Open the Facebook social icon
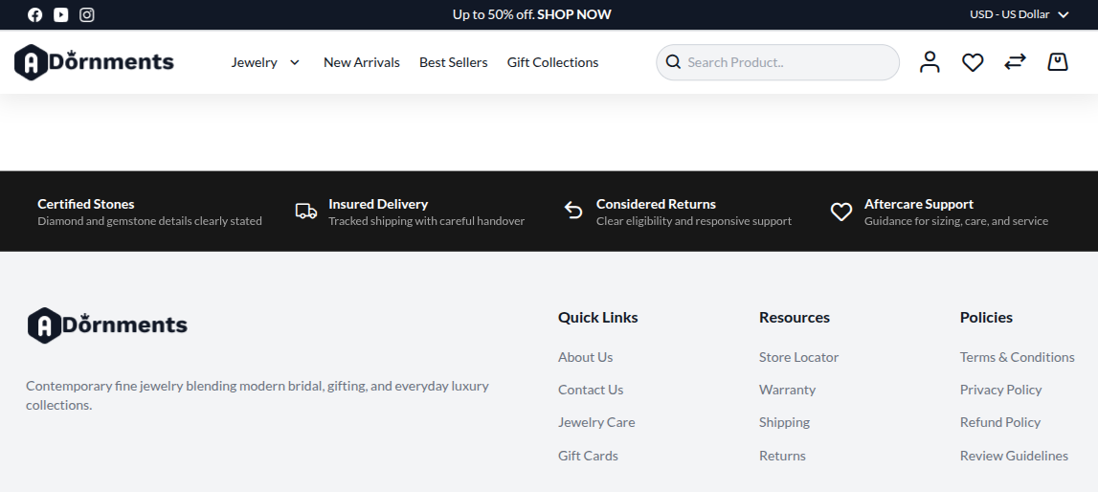 coord(35,14)
